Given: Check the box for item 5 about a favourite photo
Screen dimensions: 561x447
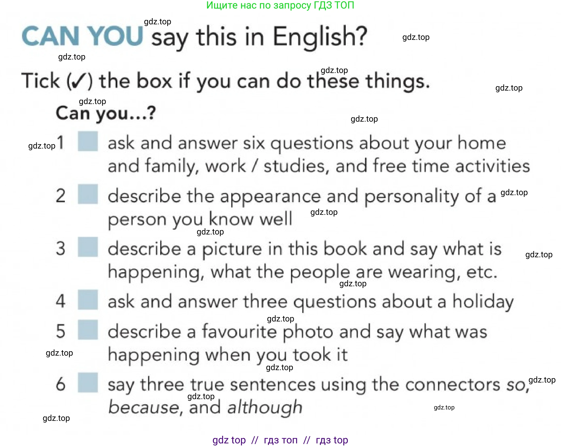Looking at the screenshot, I should point(88,330).
